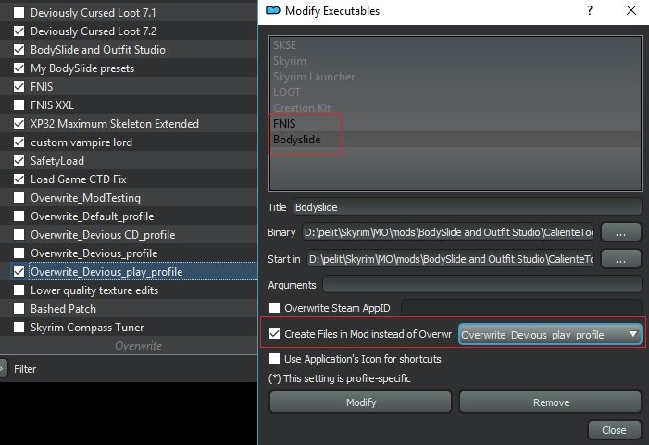Uncheck Create Files in Mod instead of Overwrite
649x445 pixels.
point(274,333)
